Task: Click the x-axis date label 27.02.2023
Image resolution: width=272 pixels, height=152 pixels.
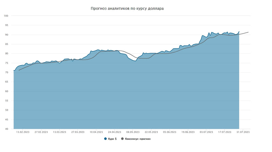Action: tap(41, 132)
